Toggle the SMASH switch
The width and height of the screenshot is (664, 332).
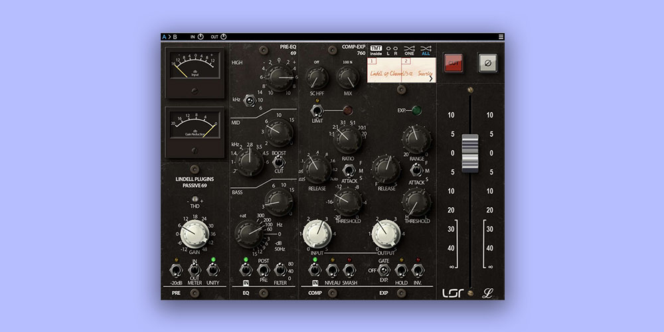point(349,270)
